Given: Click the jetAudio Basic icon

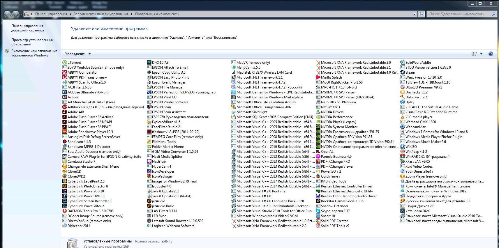Looking at the screenshot, I should coord(149,206).
